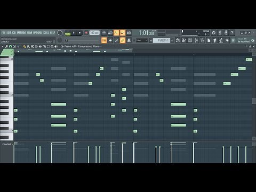Open tempo tapper running-man icon
This screenshot has width=256, height=192.
pos(221,41)
